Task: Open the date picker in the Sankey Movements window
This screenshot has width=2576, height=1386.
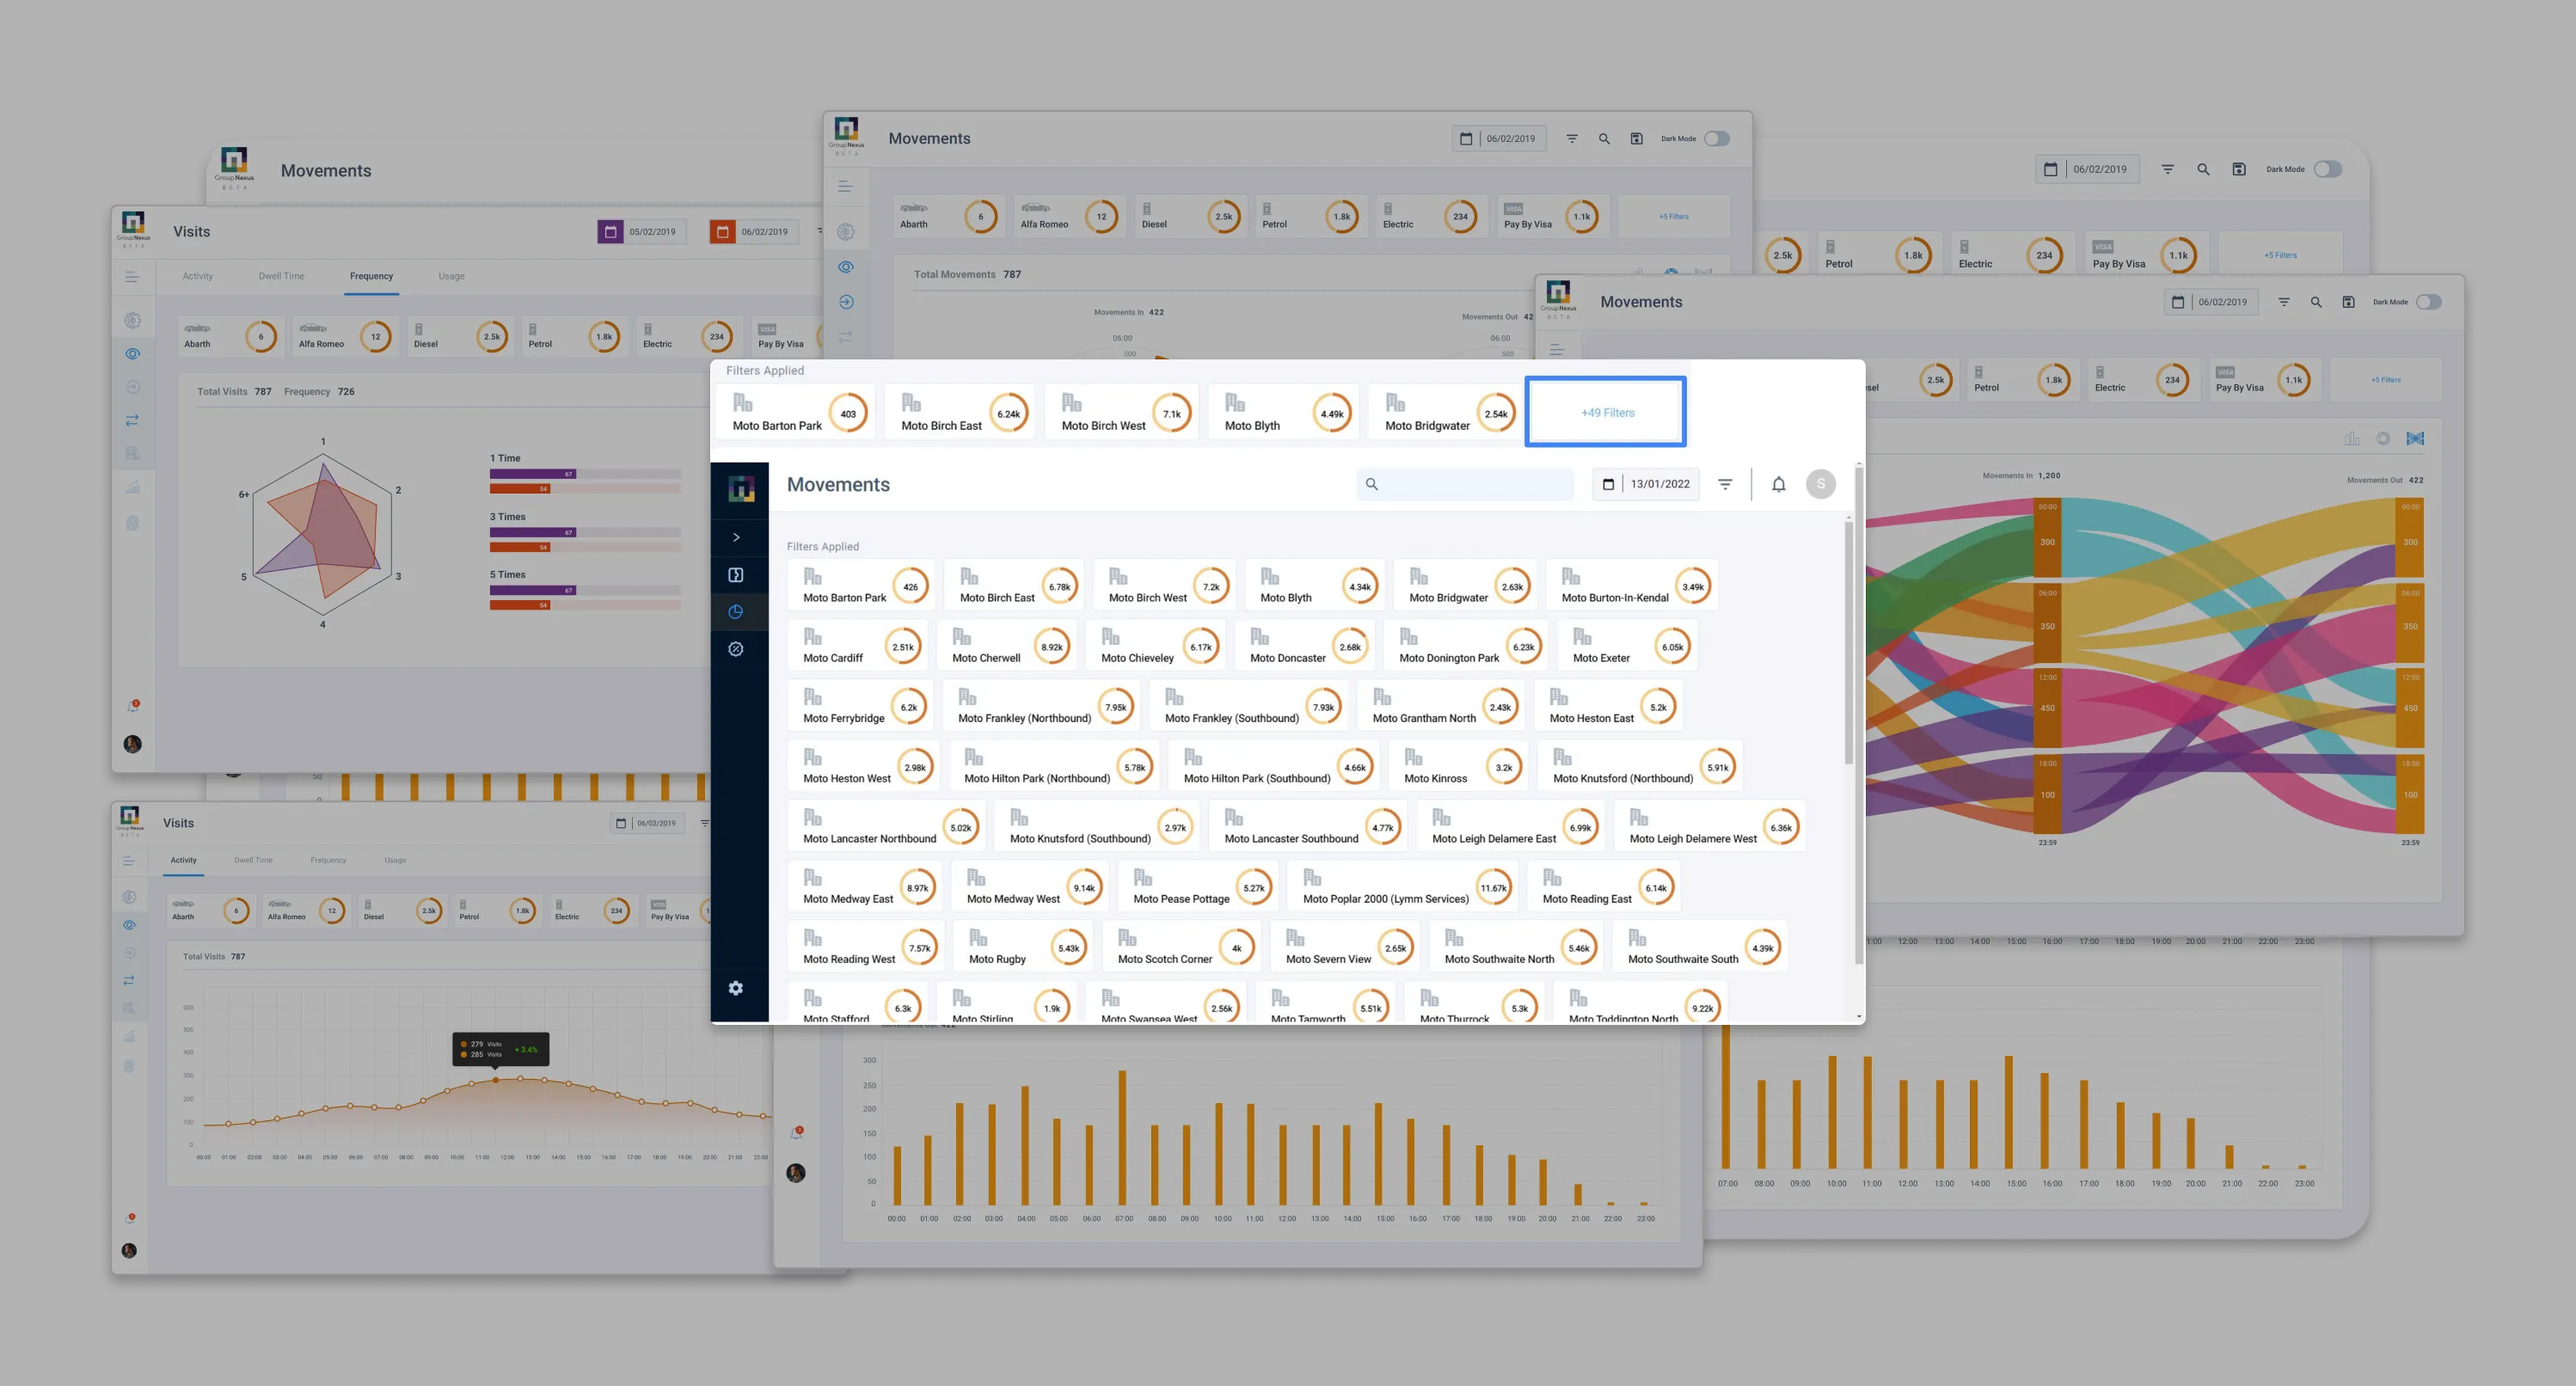Action: 2211,302
